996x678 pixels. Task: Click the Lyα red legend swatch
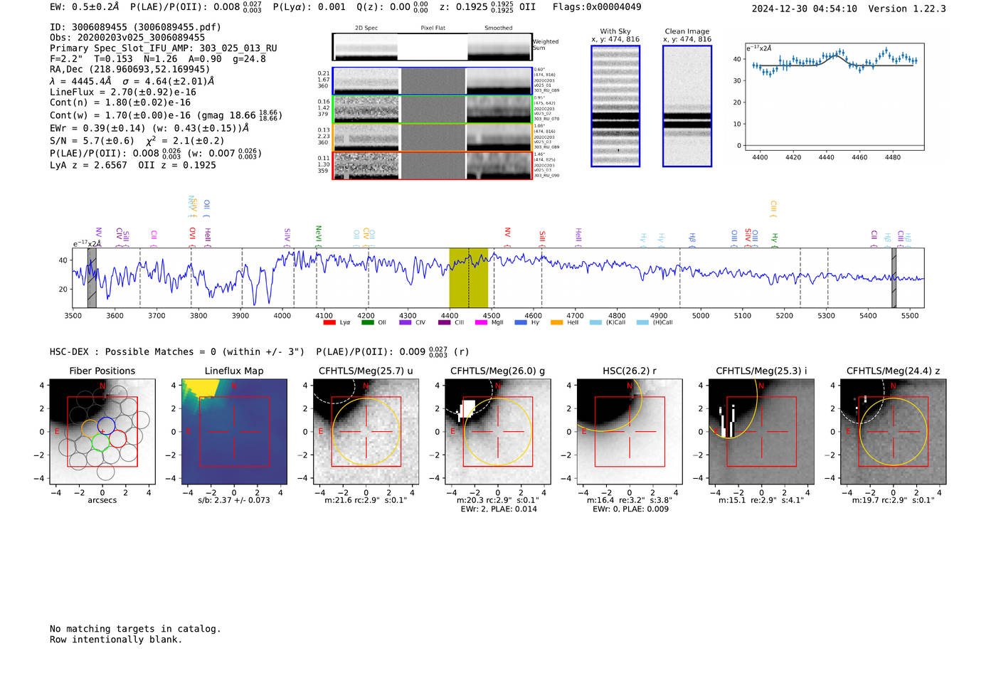click(x=329, y=322)
